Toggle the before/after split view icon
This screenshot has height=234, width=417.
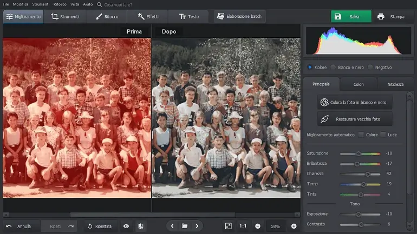pyautogui.click(x=141, y=226)
